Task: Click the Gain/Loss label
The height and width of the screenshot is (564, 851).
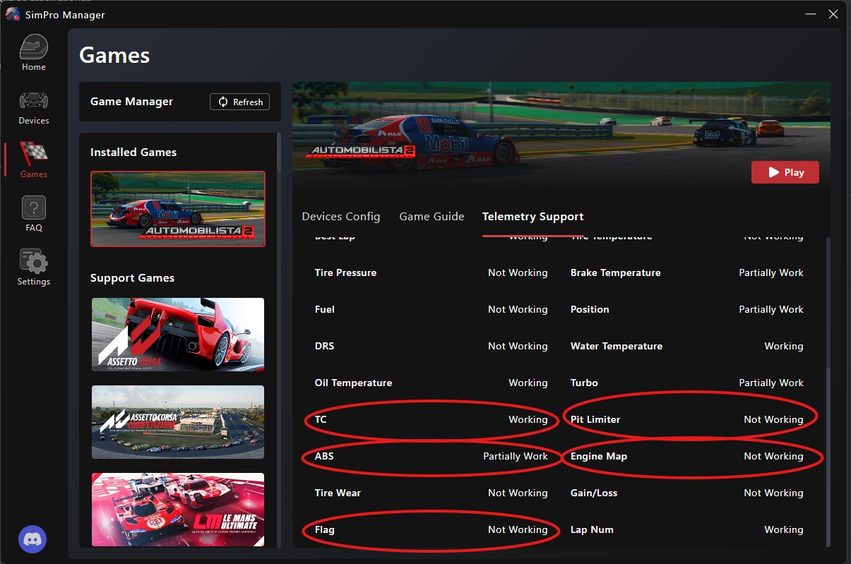Action: click(x=594, y=493)
